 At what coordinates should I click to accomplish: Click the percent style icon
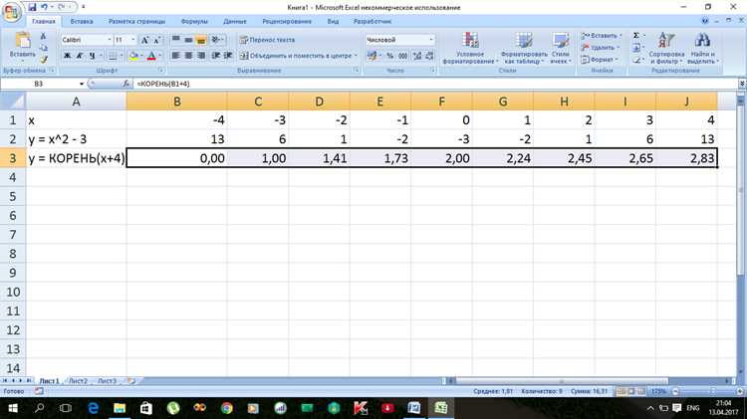coord(389,56)
